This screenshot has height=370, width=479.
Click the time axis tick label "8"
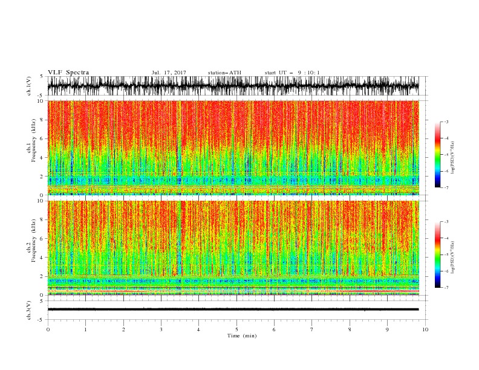(350, 329)
